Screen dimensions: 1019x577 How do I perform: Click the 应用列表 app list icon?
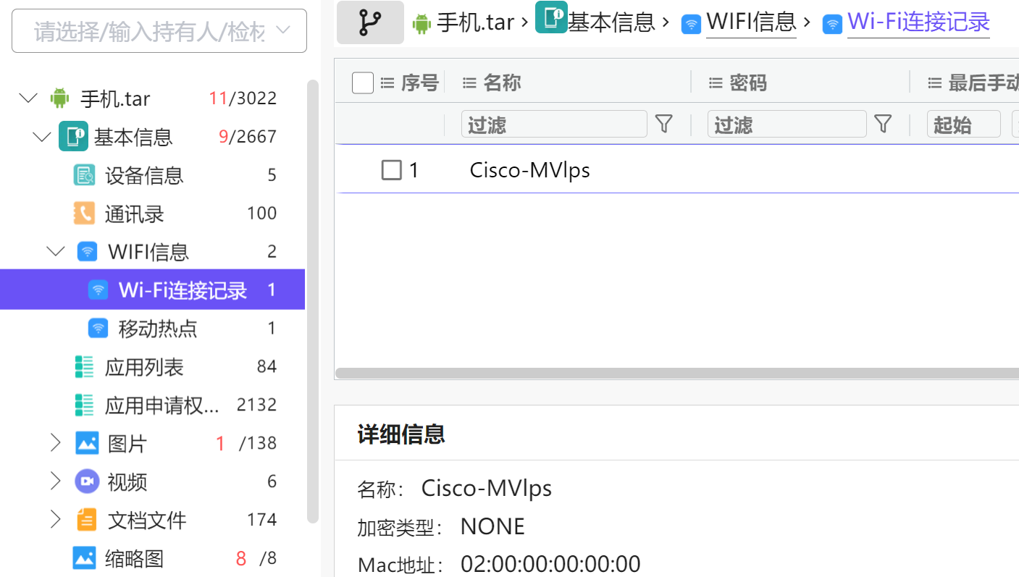[84, 367]
